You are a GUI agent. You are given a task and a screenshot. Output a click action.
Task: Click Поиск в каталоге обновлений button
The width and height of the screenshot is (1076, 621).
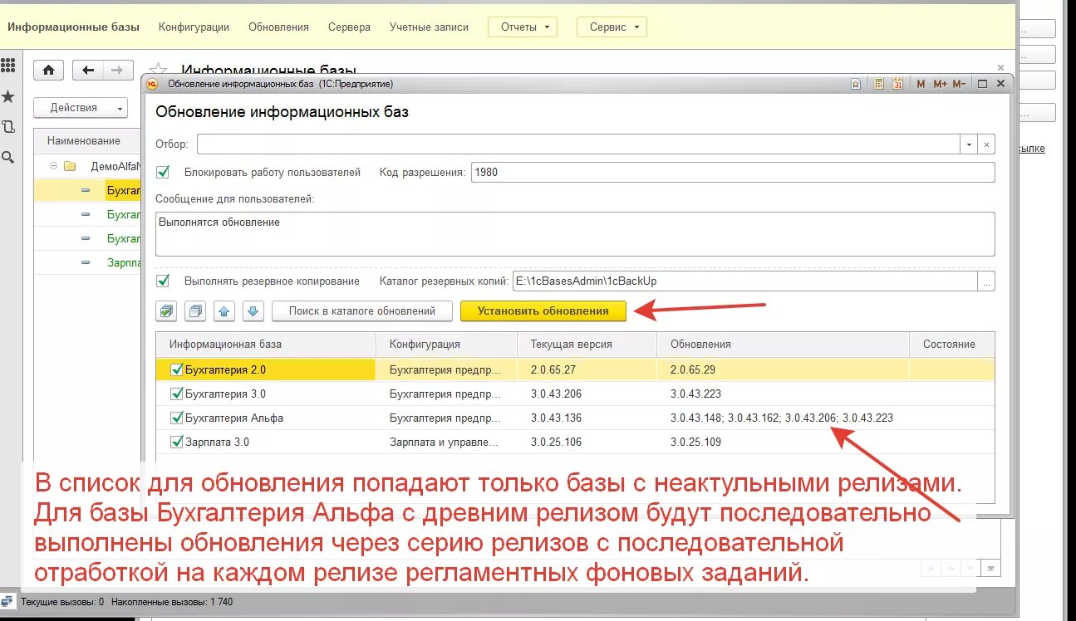(362, 311)
